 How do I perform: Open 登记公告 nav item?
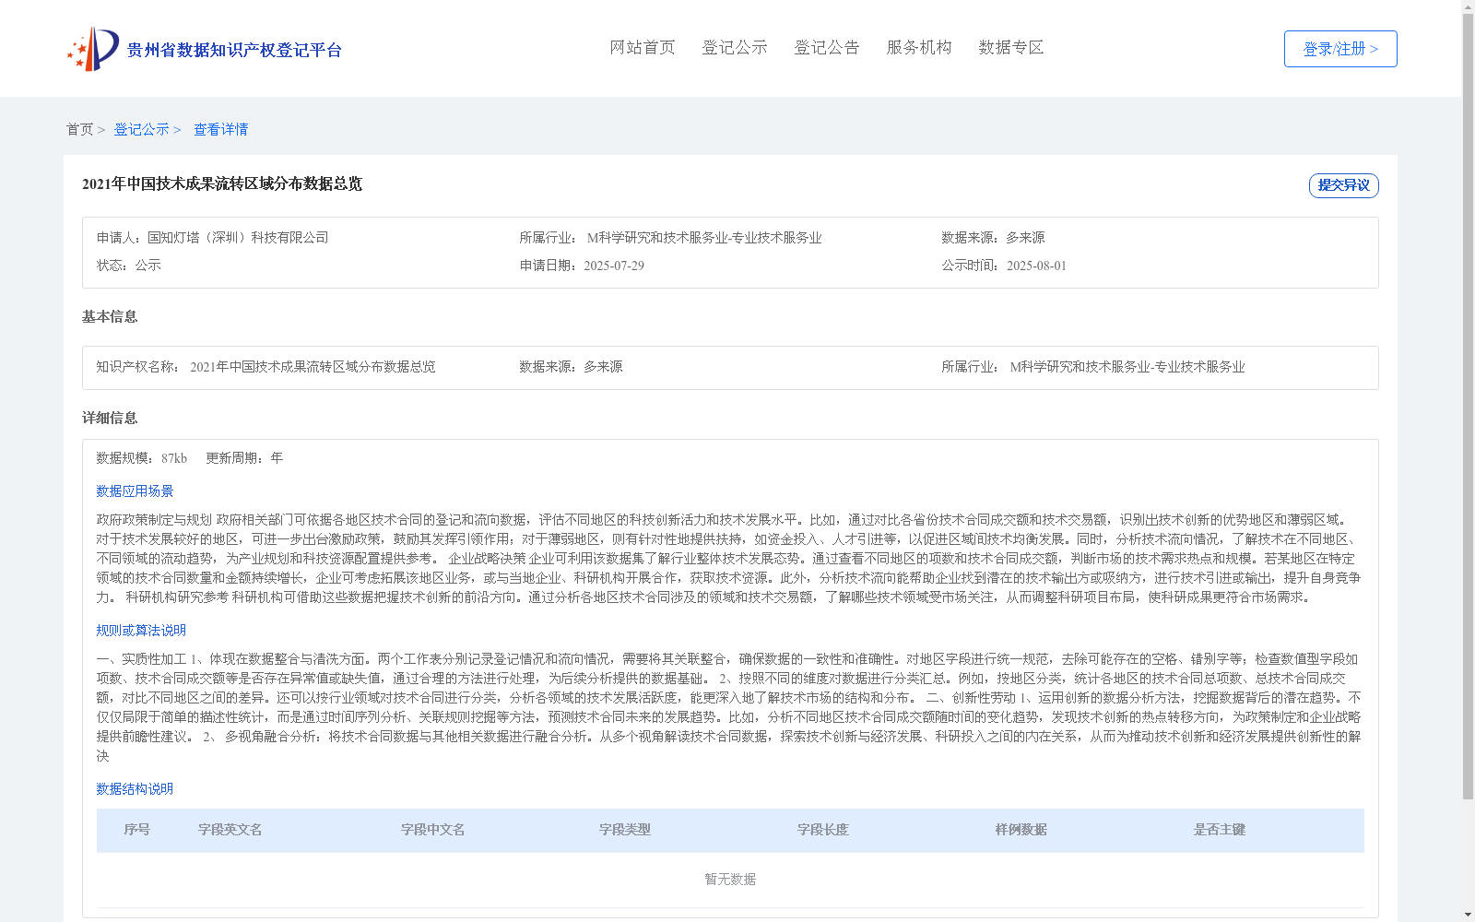pyautogui.click(x=827, y=48)
